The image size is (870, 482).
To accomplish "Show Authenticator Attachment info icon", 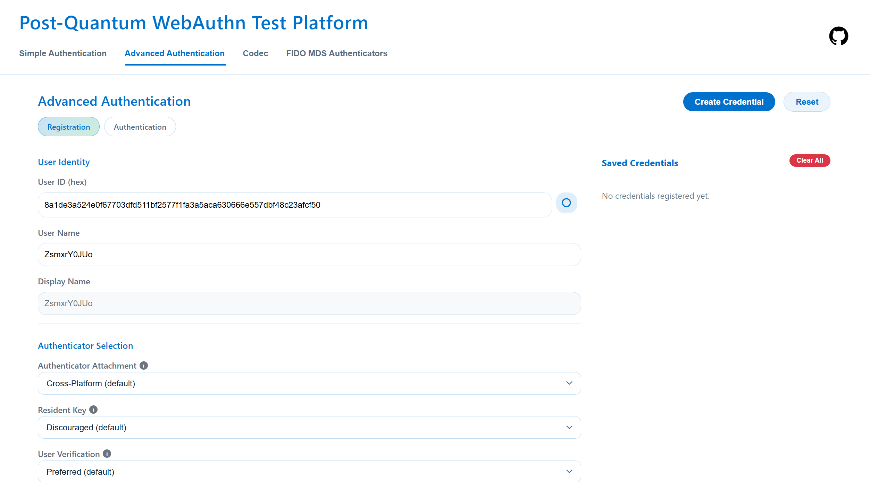I will [x=144, y=365].
